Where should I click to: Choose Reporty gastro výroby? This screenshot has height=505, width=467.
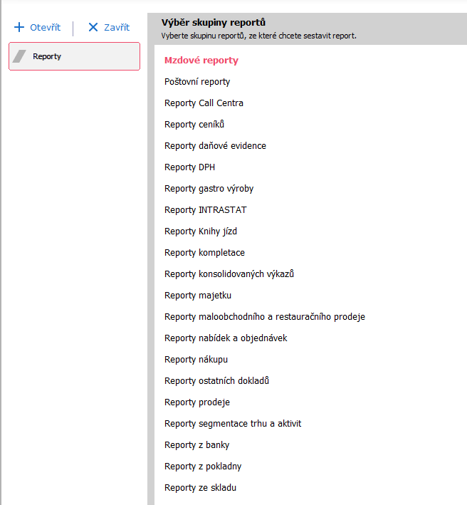[209, 189]
